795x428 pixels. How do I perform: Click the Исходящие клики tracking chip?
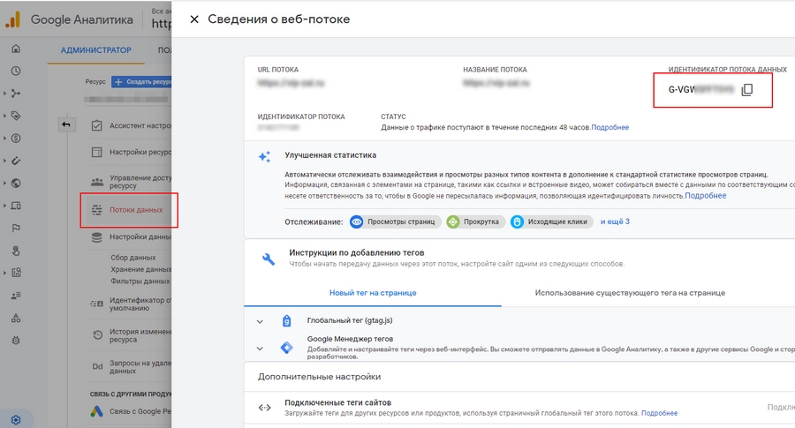point(551,222)
